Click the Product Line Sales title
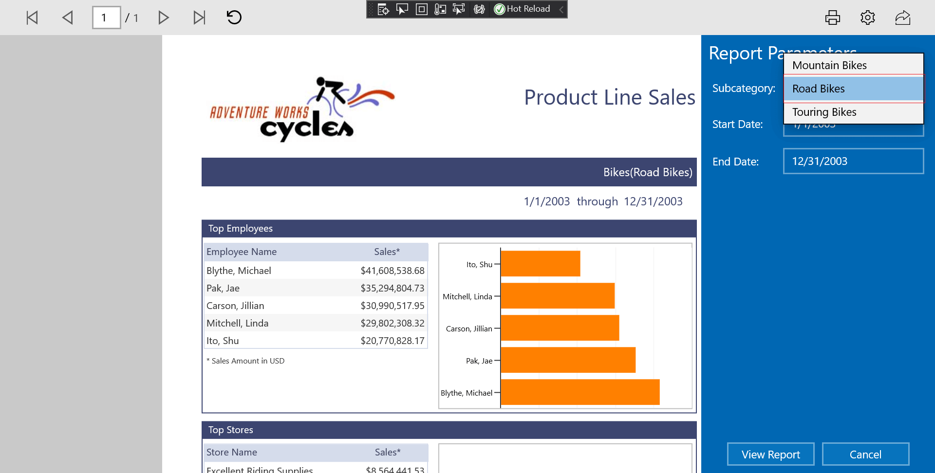This screenshot has width=935, height=473. (610, 97)
